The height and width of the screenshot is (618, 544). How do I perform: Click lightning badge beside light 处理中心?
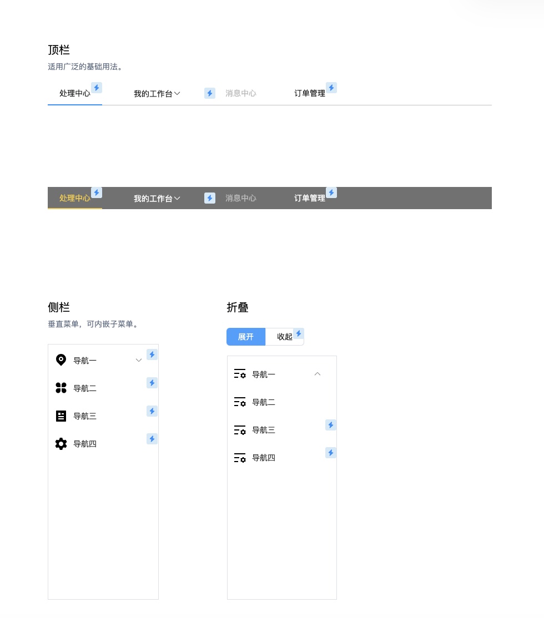pyautogui.click(x=97, y=88)
